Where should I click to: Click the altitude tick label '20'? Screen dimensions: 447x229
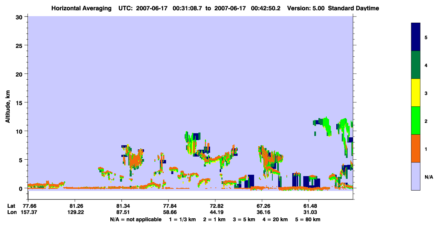click(20, 74)
